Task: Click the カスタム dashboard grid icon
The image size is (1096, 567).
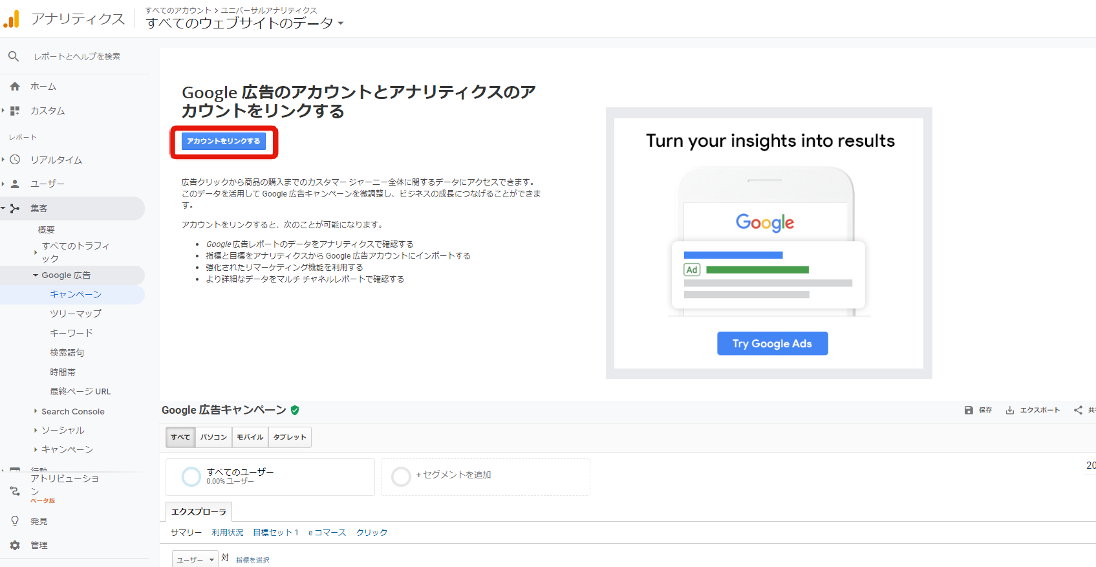Action: (x=15, y=111)
